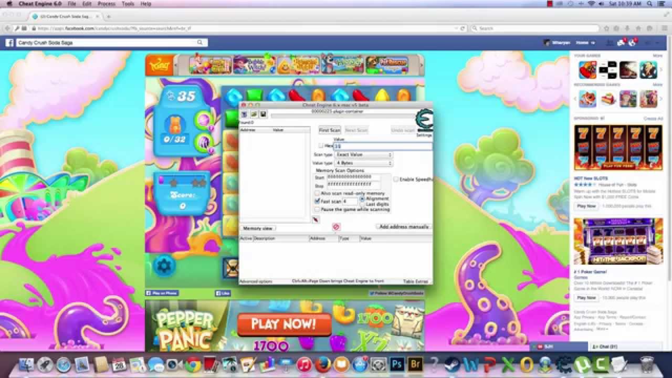Select the Last digits radio button
The height and width of the screenshot is (378, 672).
pyautogui.click(x=362, y=204)
